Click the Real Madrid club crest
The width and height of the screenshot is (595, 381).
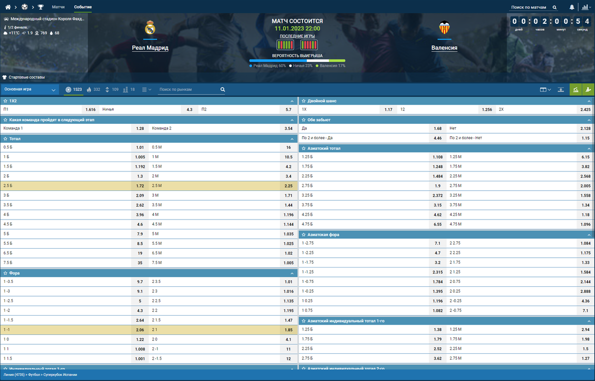click(150, 28)
